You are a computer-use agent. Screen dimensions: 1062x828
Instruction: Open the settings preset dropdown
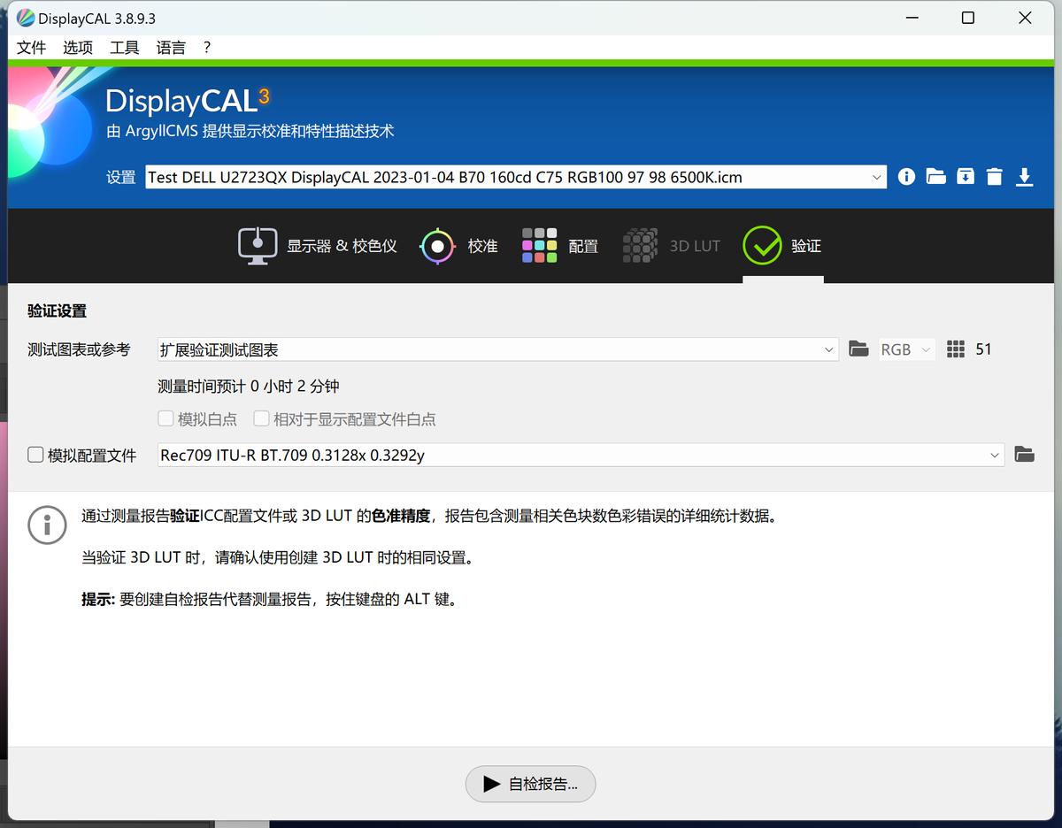pos(877,177)
